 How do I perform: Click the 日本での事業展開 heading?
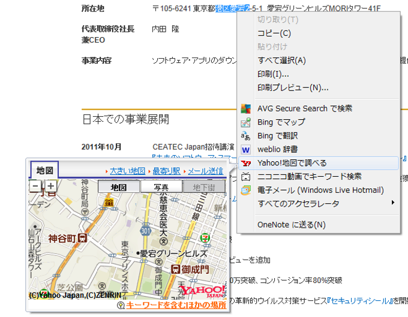(125, 119)
